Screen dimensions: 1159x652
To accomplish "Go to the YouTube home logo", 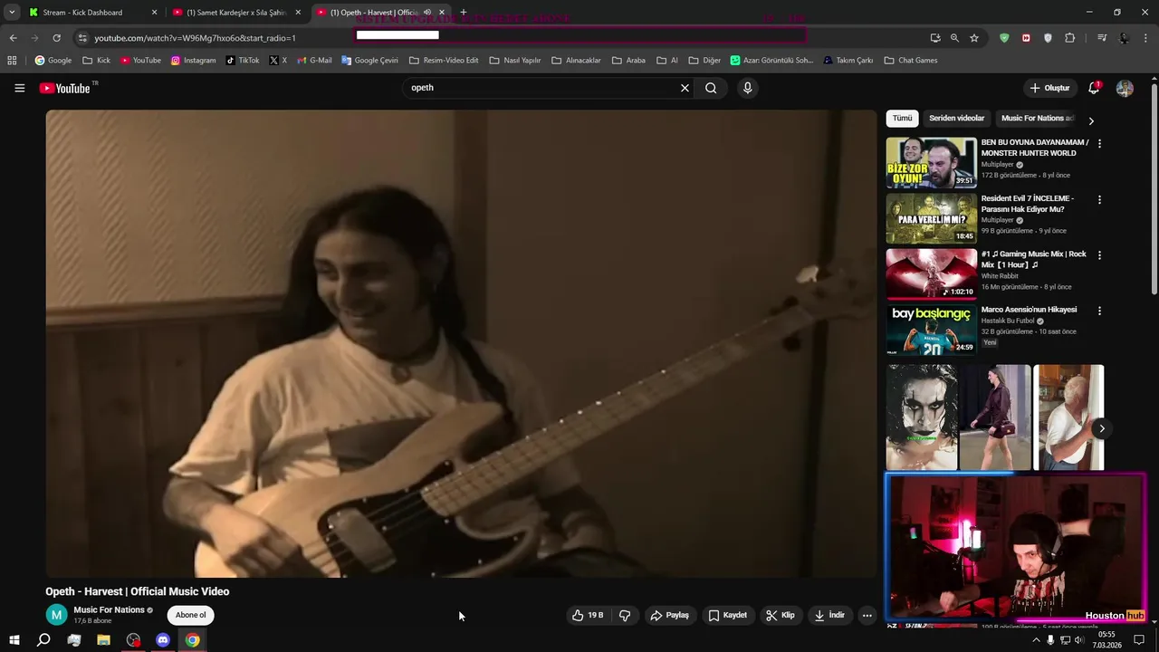I will [x=65, y=88].
